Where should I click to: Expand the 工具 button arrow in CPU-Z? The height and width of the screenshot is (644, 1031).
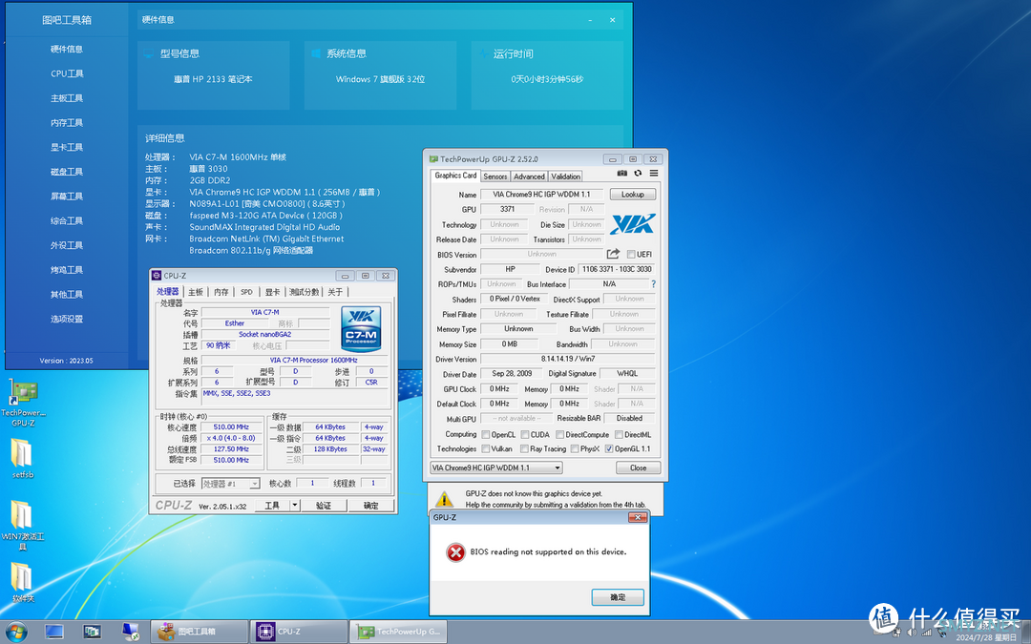pyautogui.click(x=295, y=506)
